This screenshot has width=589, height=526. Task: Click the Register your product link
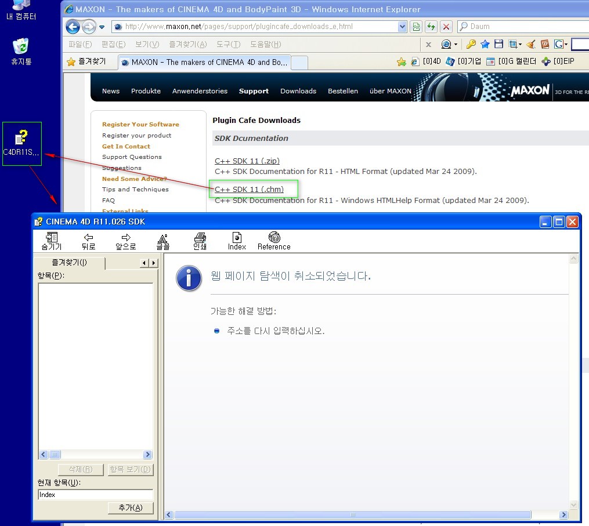point(137,135)
